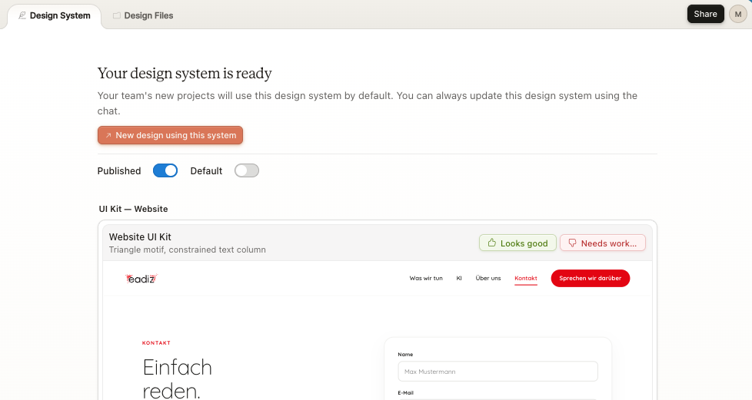Click the Einfach reden heading in preview
Image resolution: width=752 pixels, height=400 pixels.
coord(178,379)
